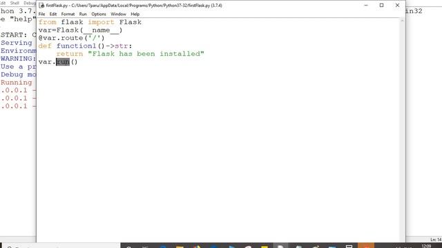Open the Edit menu in firstFlask.py editor

[53, 14]
